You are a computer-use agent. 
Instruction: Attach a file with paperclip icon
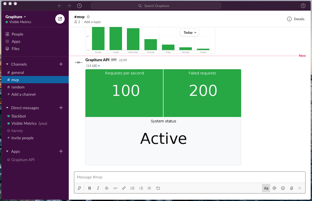click(x=291, y=188)
